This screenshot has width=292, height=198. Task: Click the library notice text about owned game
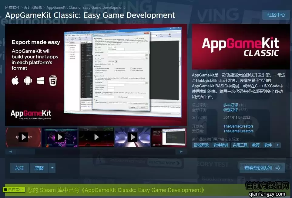[x=116, y=190]
